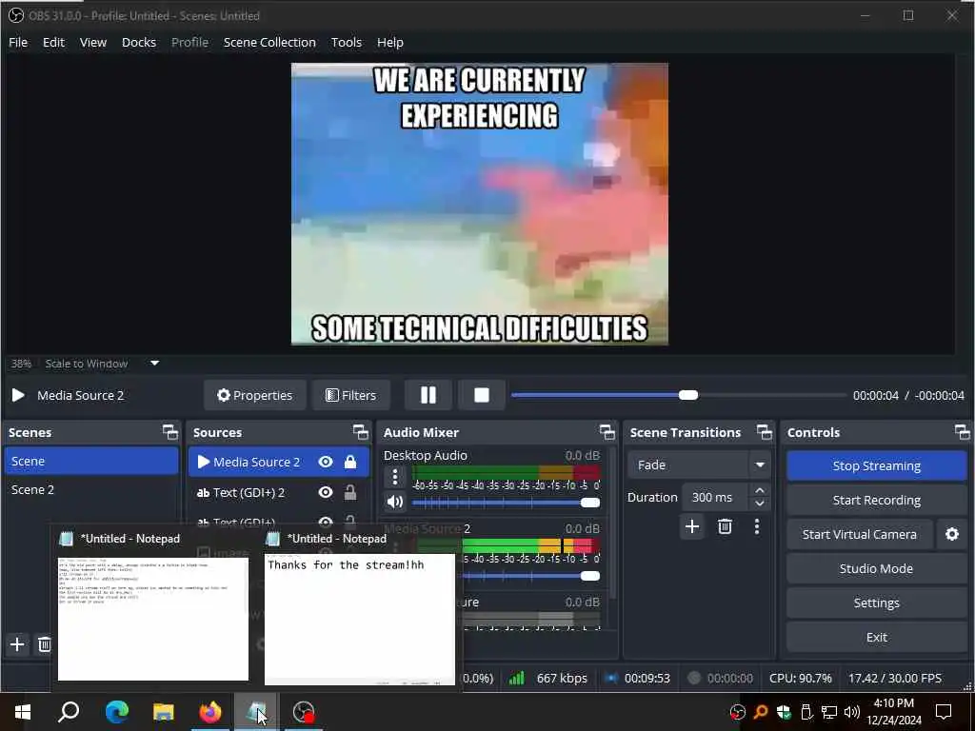Screen dimensions: 975x731
Task: Toggle visibility of Media Source 2
Action: (x=326, y=462)
